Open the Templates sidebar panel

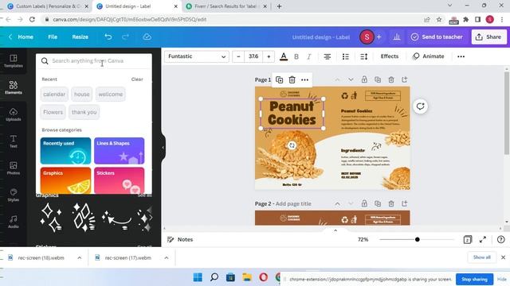(13, 61)
